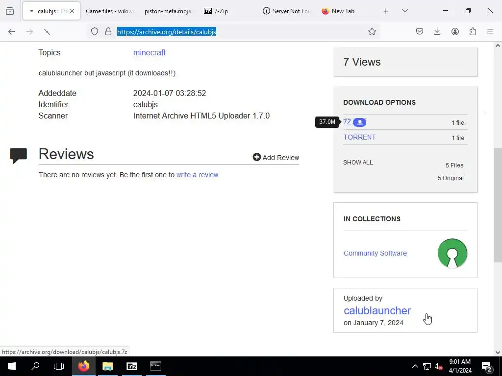Select the 5 Files count
Image resolution: width=502 pixels, height=376 pixels.
point(454,165)
